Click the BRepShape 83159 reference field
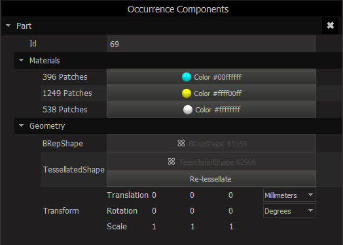343x245 pixels. coord(211,144)
